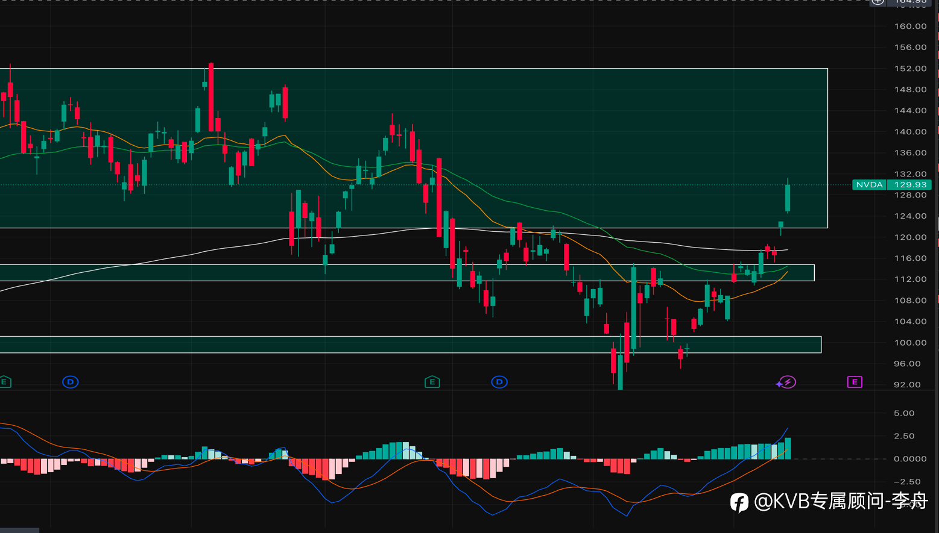Click the plus icon atop the price axis

click(877, 2)
